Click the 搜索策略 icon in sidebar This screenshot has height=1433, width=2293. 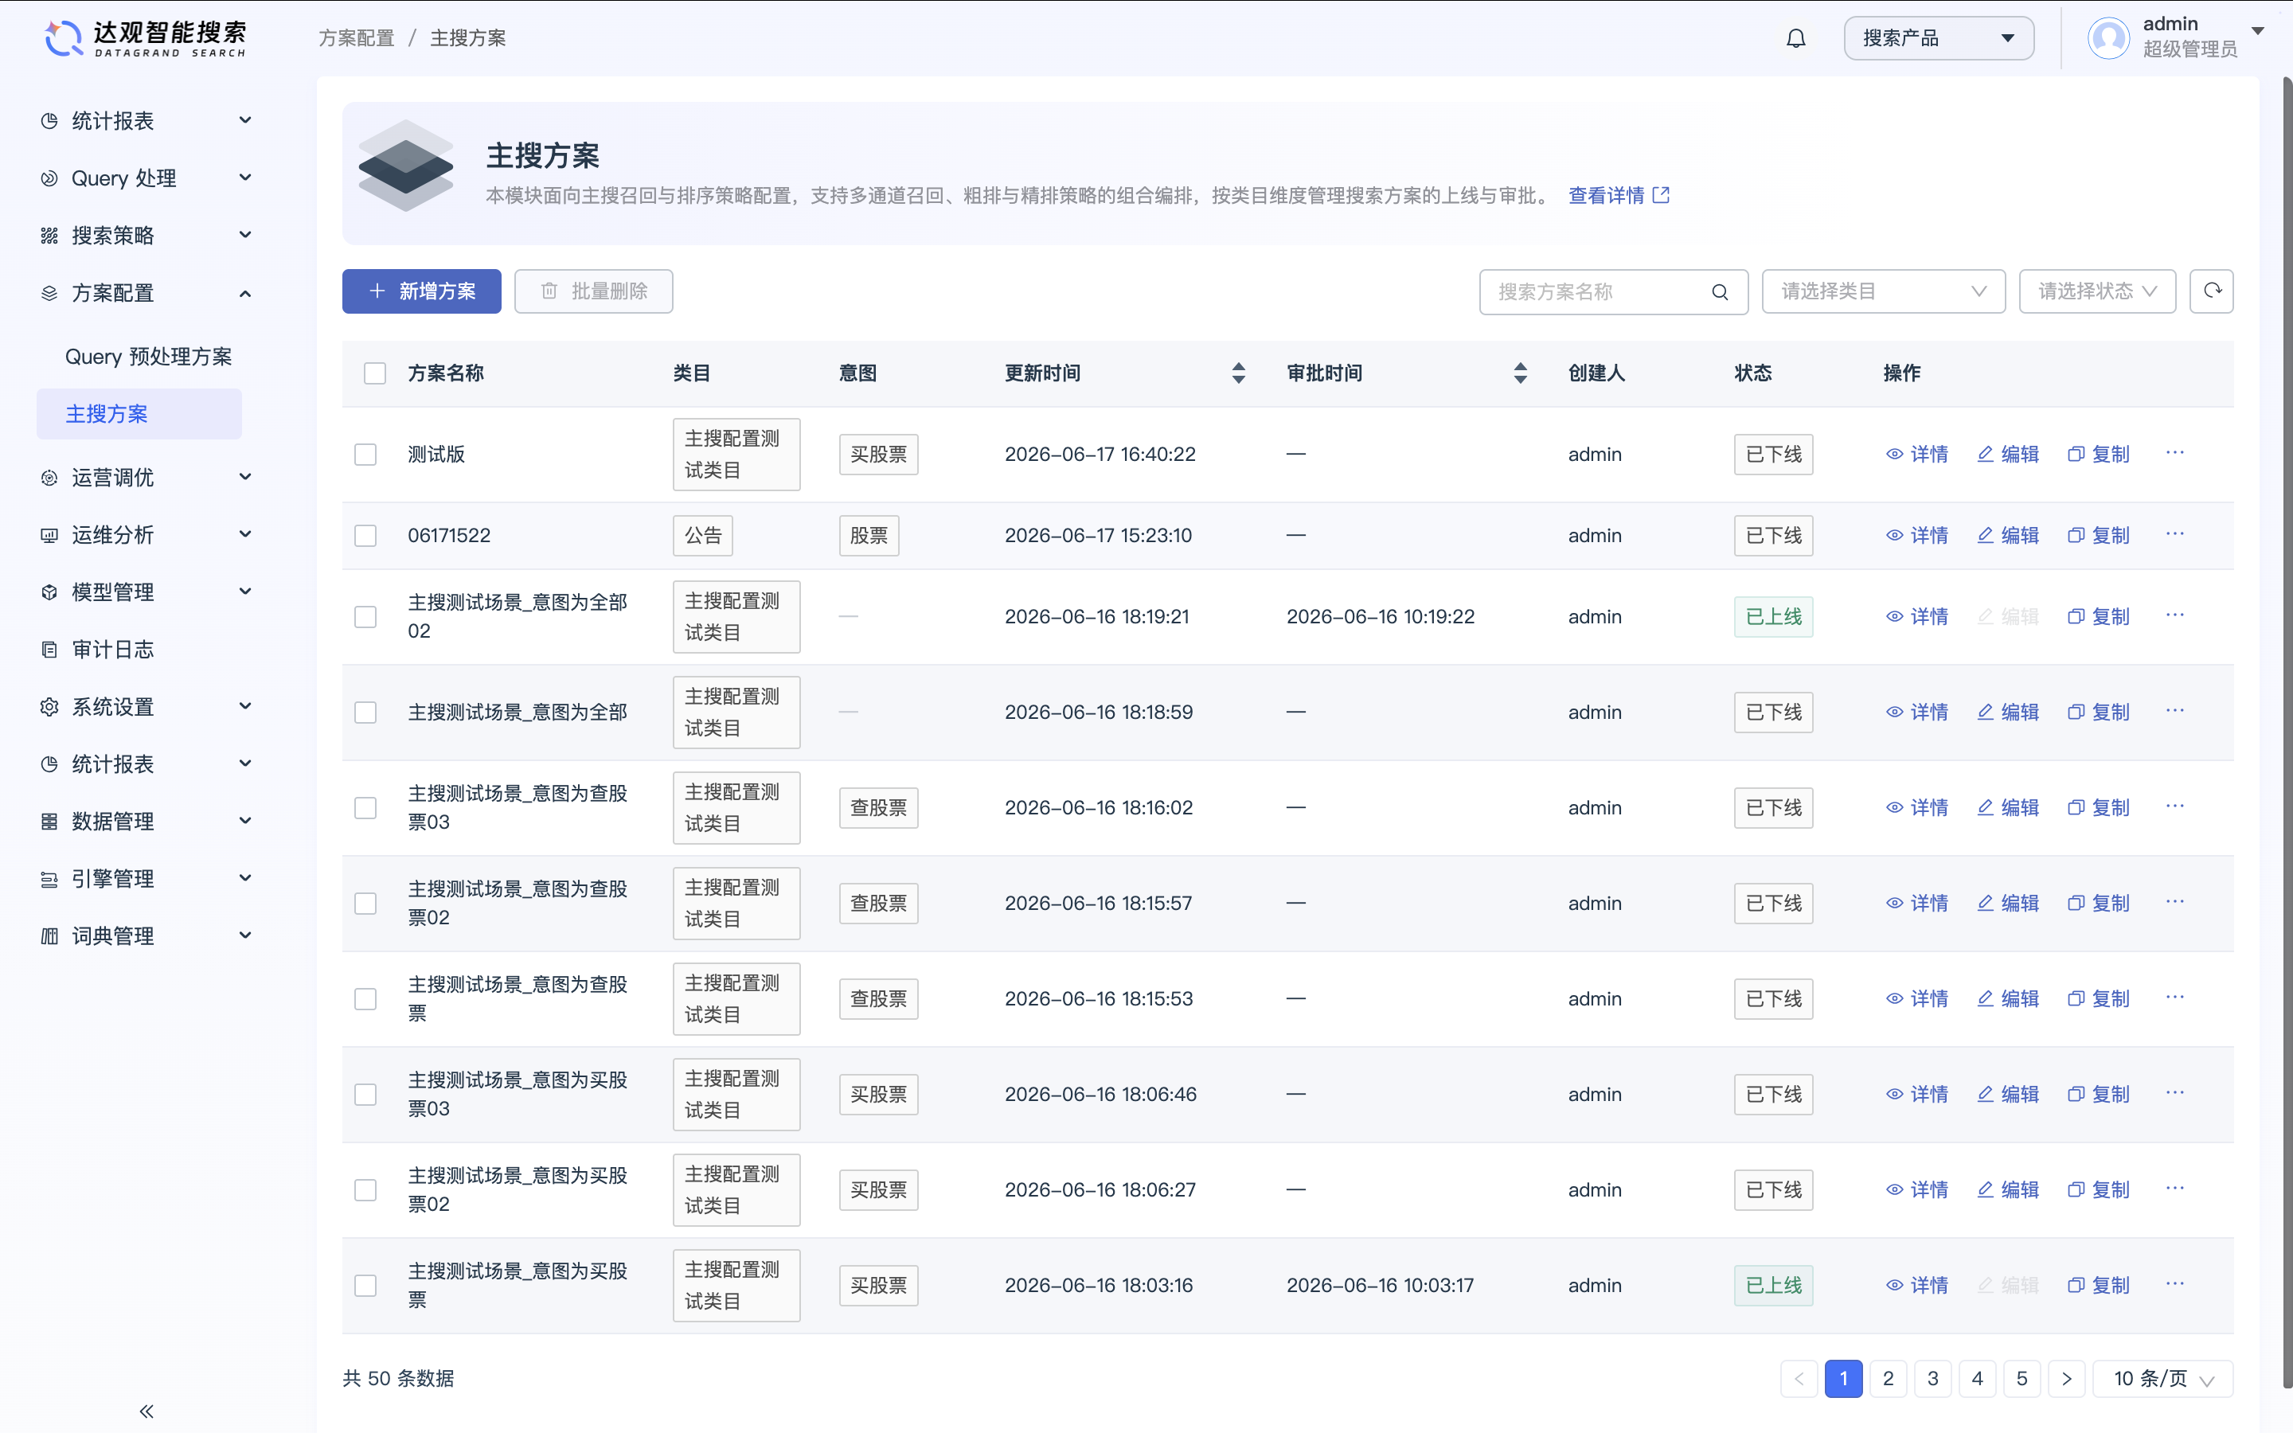(49, 235)
